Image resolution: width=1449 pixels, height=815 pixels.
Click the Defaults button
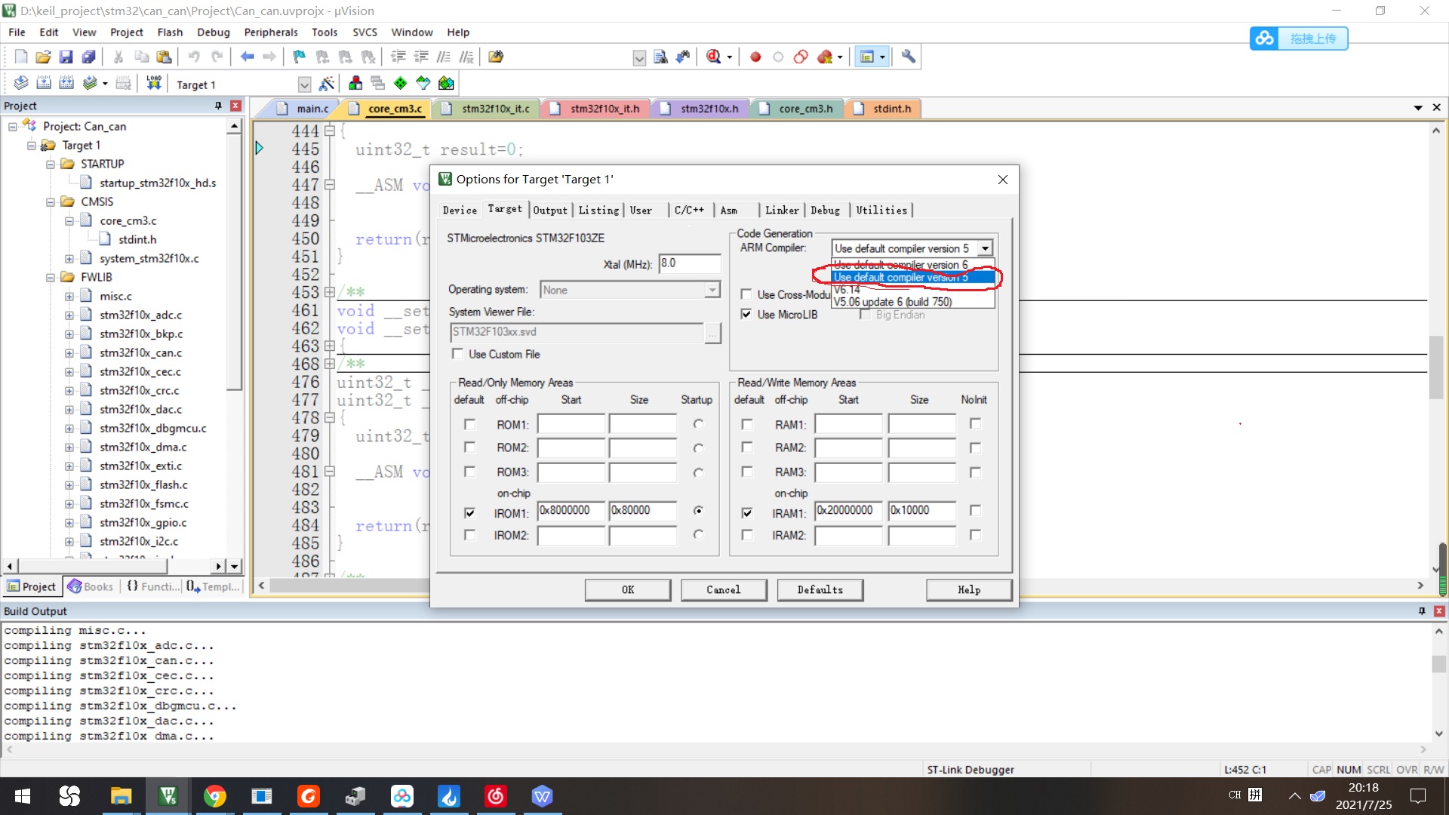pyautogui.click(x=820, y=589)
